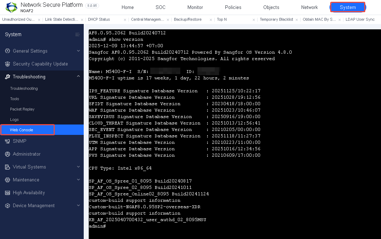Click the KB_AF_2025040700432 patch line
381x239 pixels.
tap(147, 220)
